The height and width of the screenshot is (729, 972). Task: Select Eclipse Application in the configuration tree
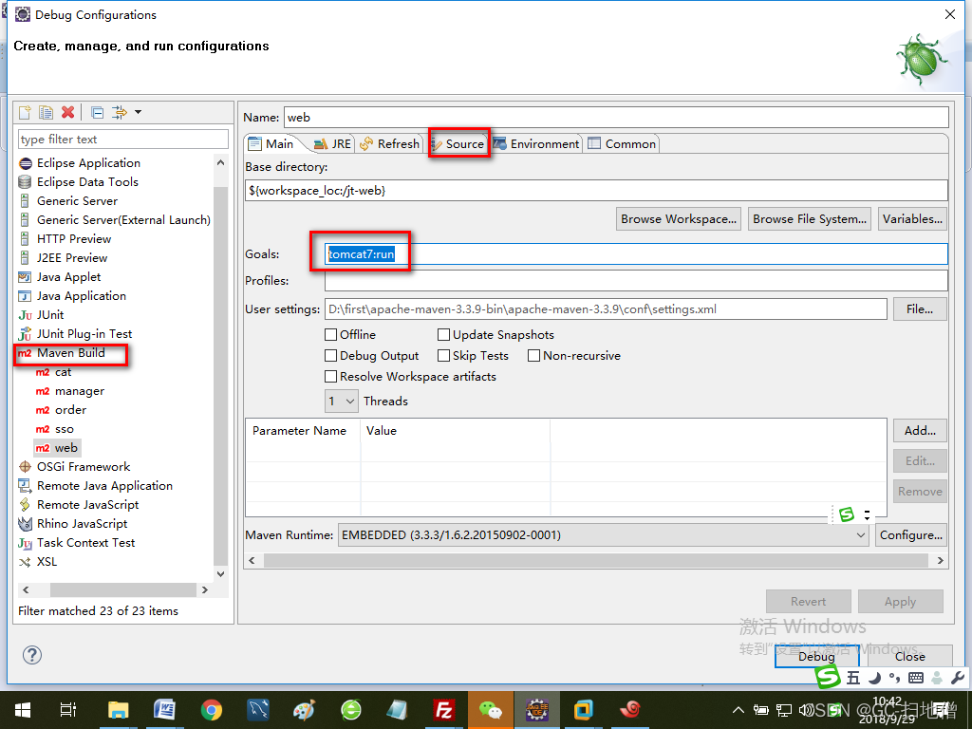[x=88, y=163]
